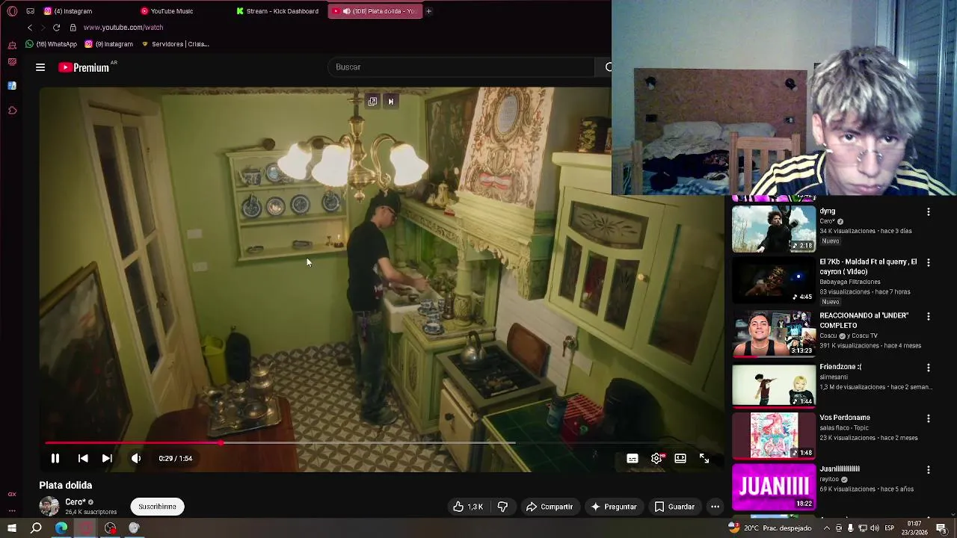
Task: Open the Cero* channel avatar
Action: [49, 507]
